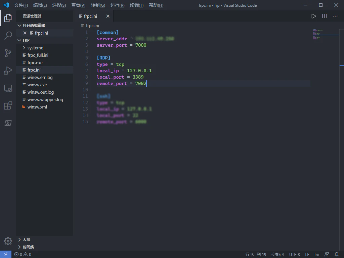Expand the systemd folder
Image resolution: width=344 pixels, height=258 pixels.
(x=35, y=48)
